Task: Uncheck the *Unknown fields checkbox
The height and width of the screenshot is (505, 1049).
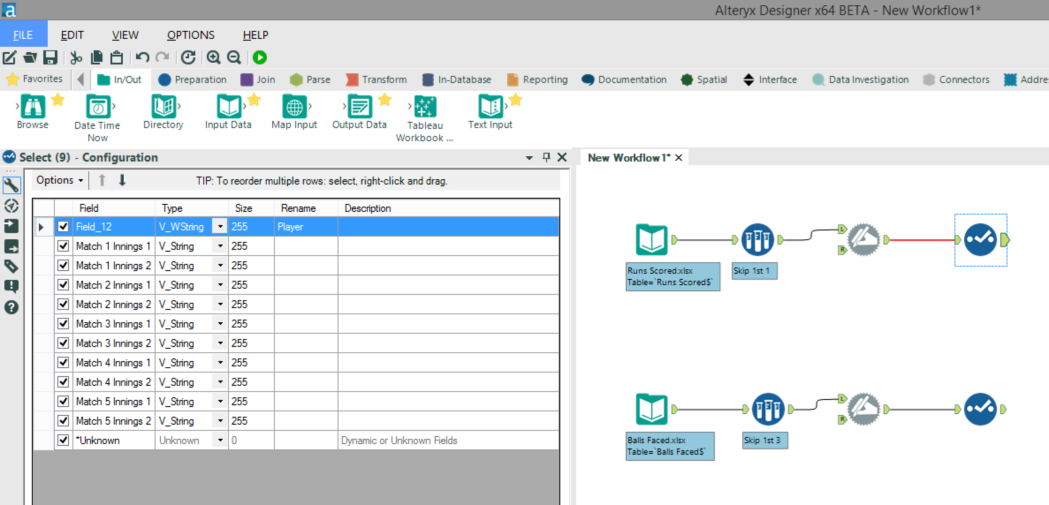Action: coord(63,440)
